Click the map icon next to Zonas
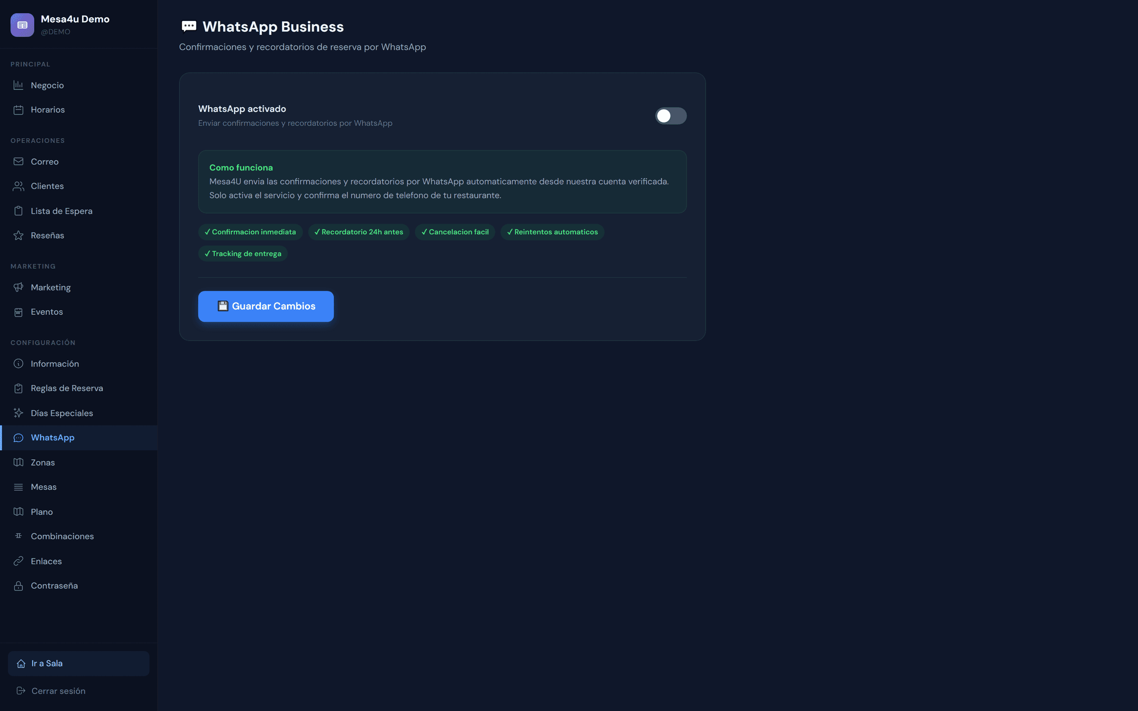The width and height of the screenshot is (1138, 711). pyautogui.click(x=18, y=462)
